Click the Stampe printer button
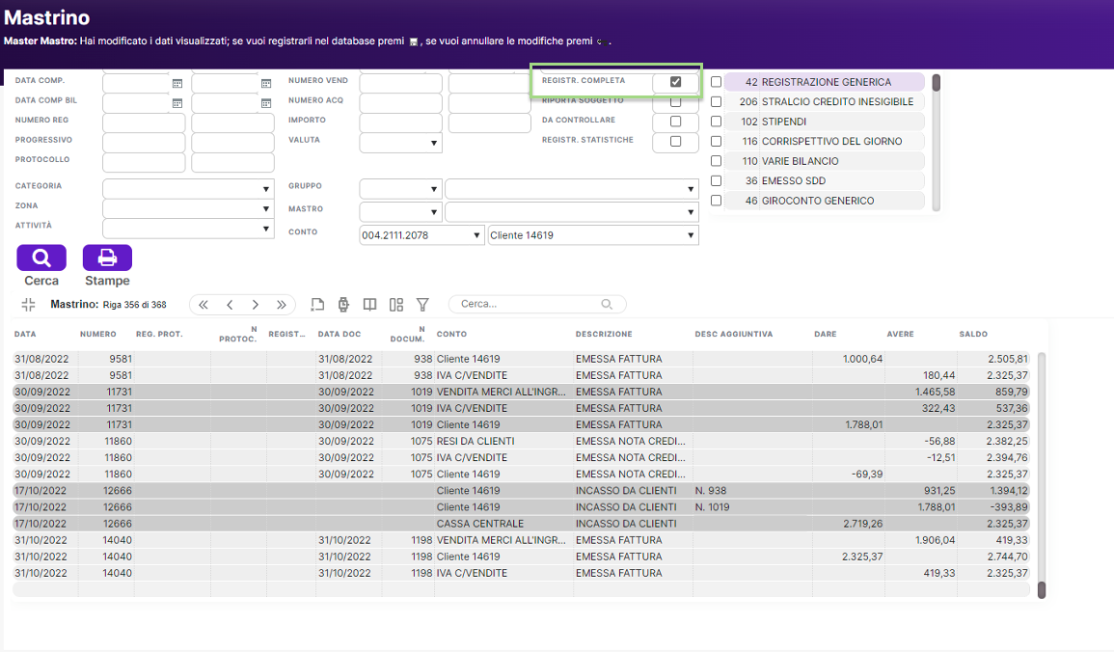Viewport: 1114px width, 652px height. 107,258
